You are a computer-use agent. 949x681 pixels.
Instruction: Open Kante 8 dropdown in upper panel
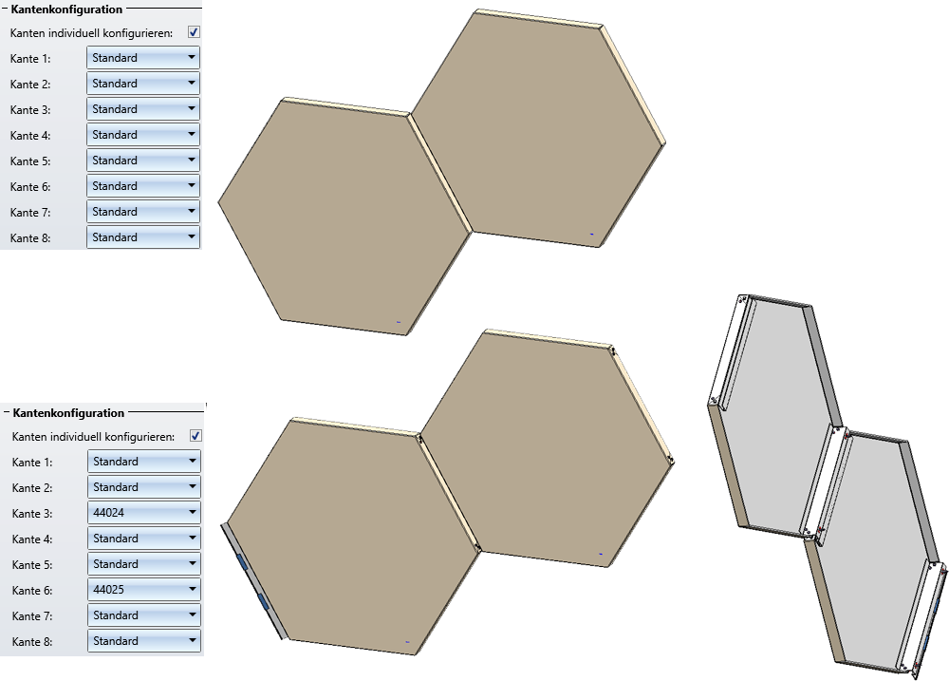click(x=143, y=237)
